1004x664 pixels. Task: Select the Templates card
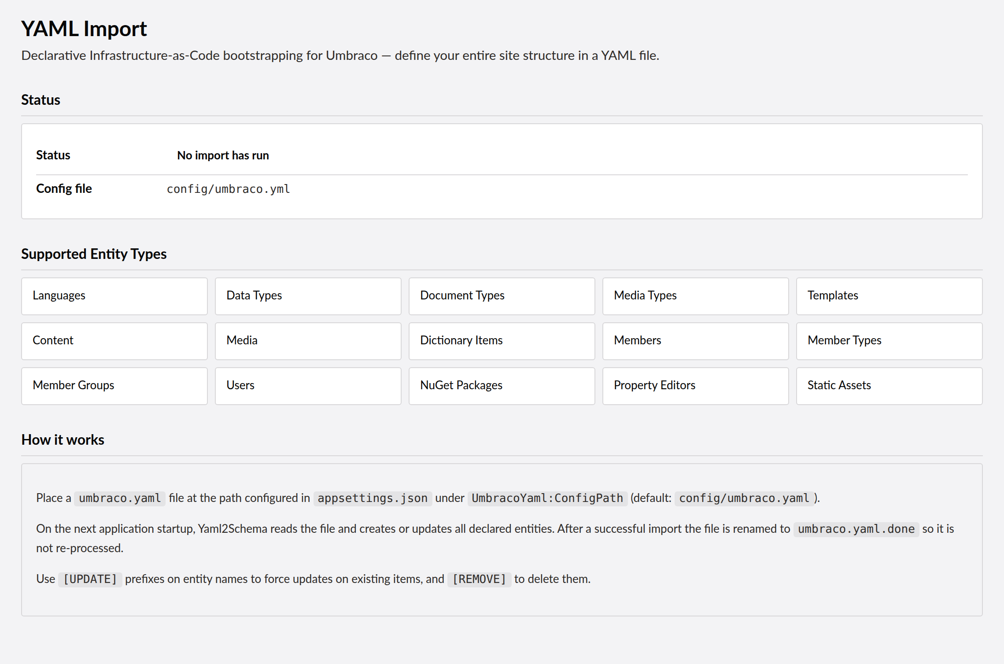(890, 296)
